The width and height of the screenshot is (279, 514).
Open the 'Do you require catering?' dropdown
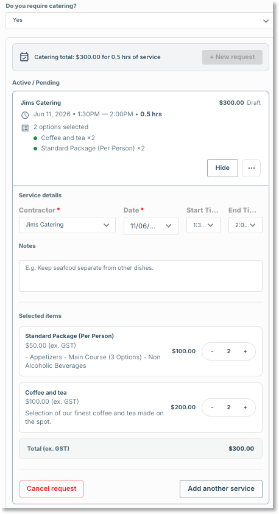point(139,21)
